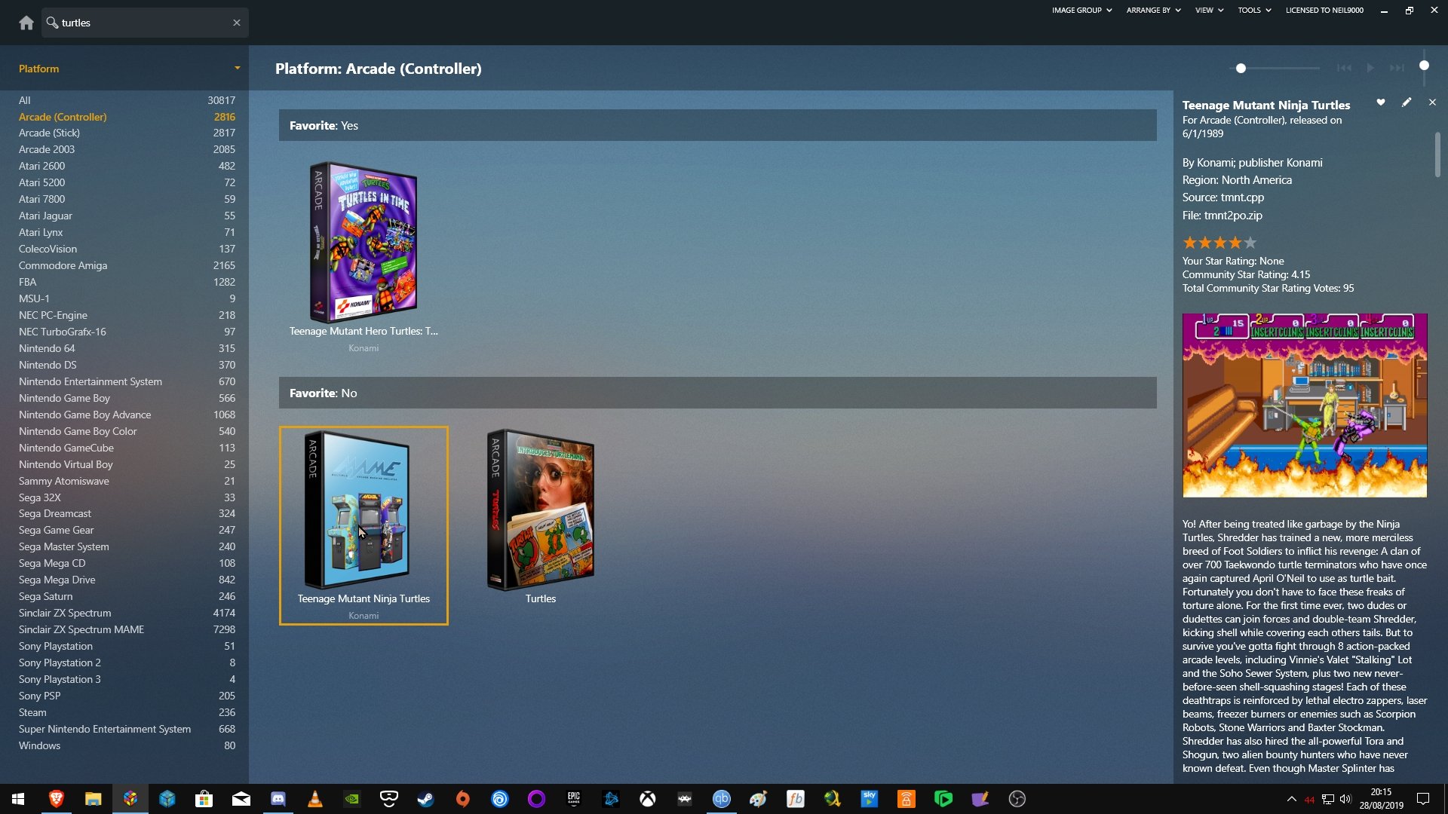Collapse the Favorite: Yes group header

(717, 125)
